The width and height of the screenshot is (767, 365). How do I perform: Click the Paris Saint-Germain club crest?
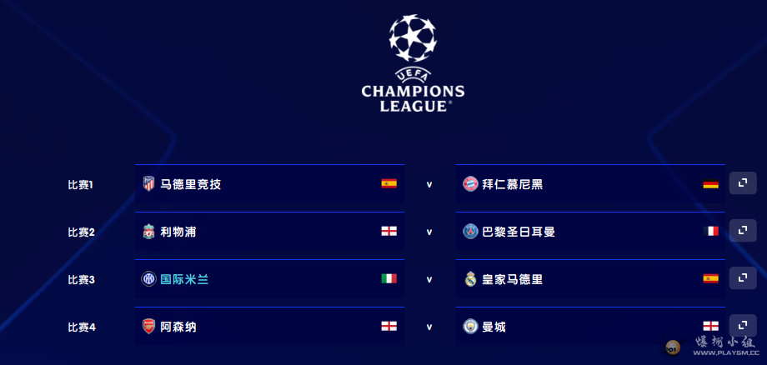point(470,232)
